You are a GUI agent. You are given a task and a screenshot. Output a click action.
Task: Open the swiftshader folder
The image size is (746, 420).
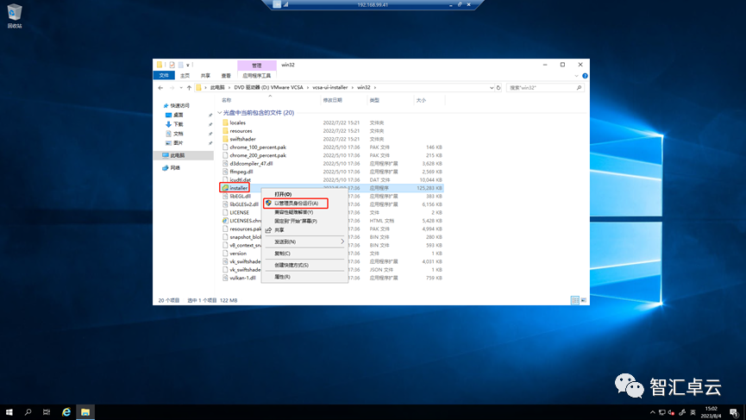click(242, 139)
